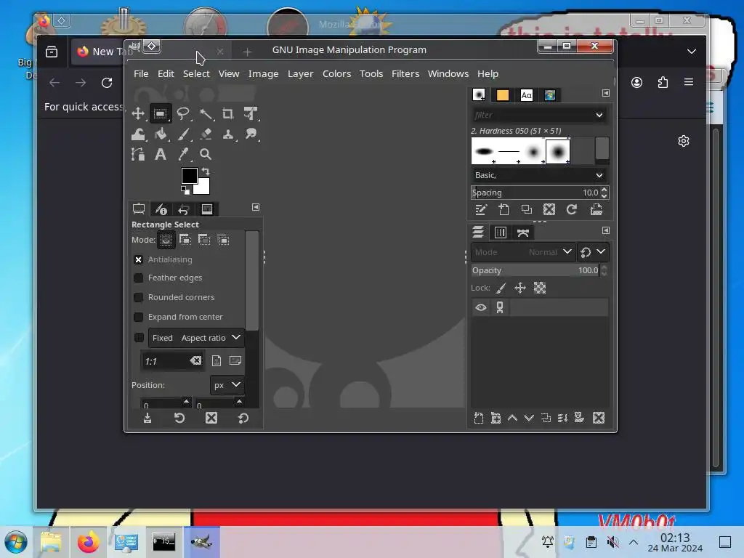Select the Unified Transform tool
Screen dimensions: 744x558
point(251,113)
